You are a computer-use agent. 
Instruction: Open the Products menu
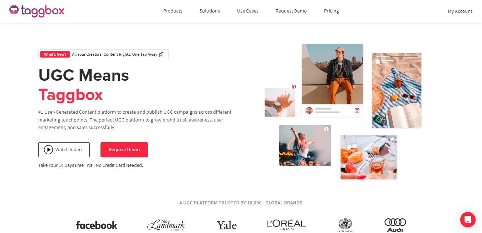(173, 11)
